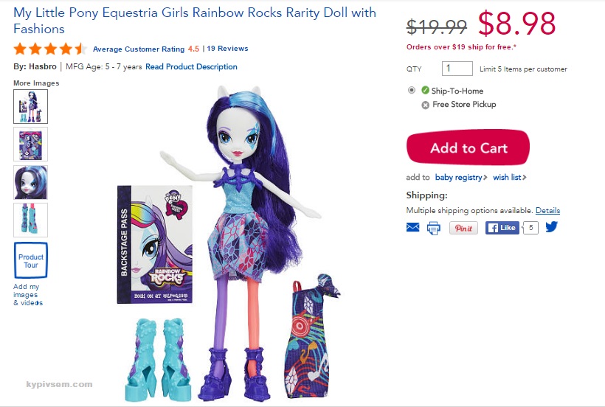Viewport: 605px width, 407px height.
Task: Select the doll face close-up thumbnail
Action: tap(31, 182)
